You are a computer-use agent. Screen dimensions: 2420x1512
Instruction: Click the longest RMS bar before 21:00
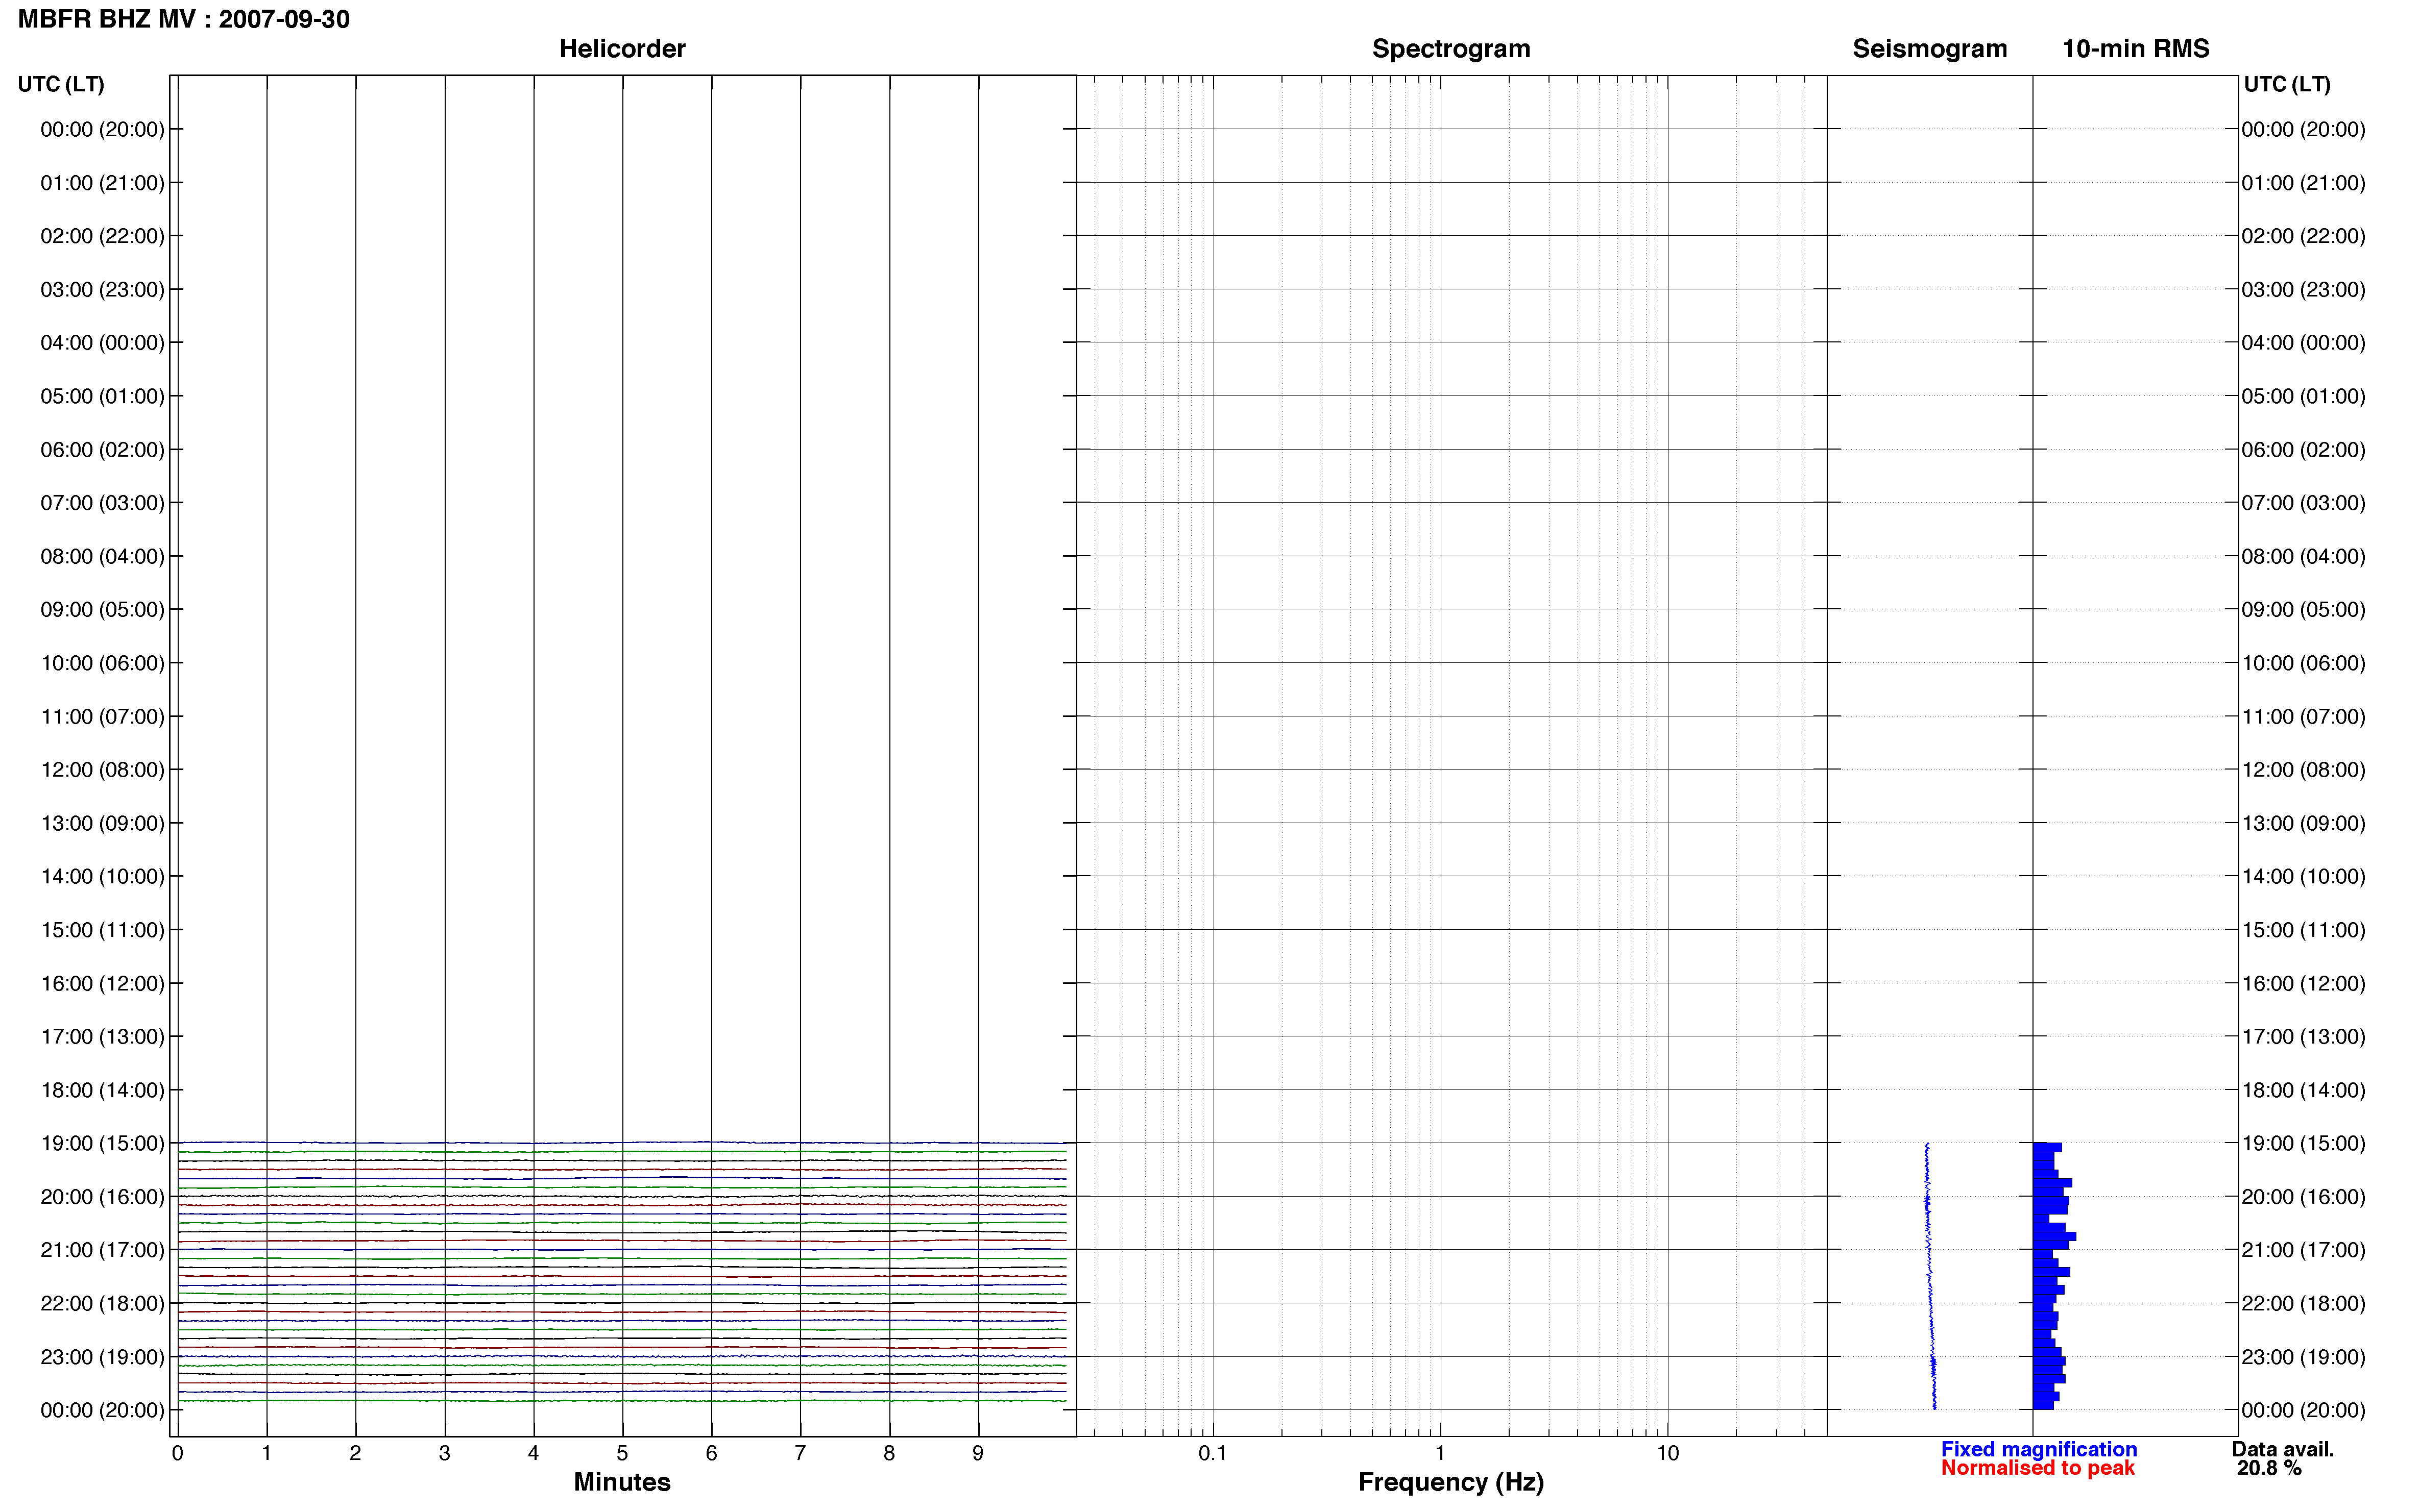(2055, 1237)
